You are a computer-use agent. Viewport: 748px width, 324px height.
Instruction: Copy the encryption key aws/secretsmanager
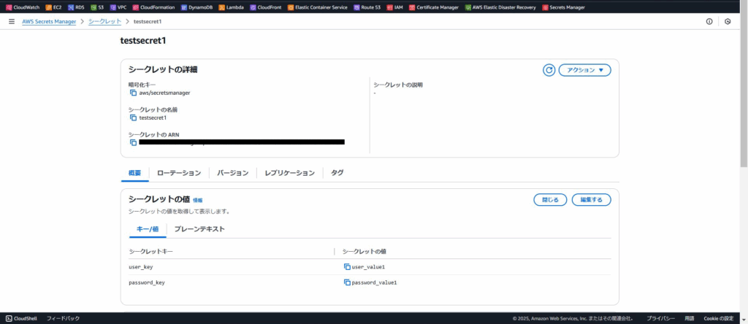click(x=133, y=93)
